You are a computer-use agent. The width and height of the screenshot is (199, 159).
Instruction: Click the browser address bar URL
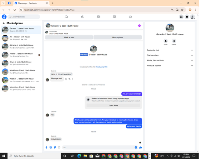(49, 10)
